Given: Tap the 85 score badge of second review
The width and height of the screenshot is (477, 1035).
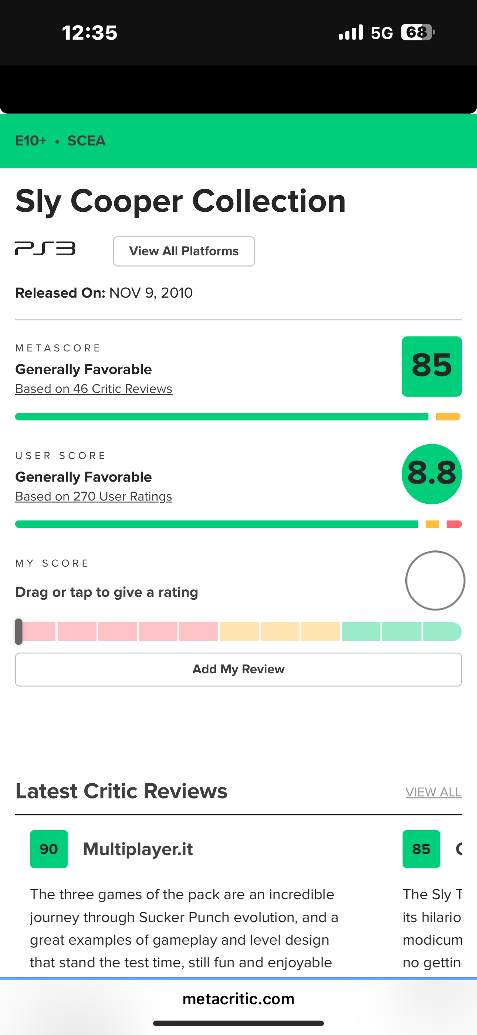Looking at the screenshot, I should tap(421, 848).
